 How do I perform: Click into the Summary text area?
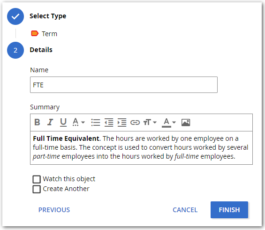[x=141, y=148]
